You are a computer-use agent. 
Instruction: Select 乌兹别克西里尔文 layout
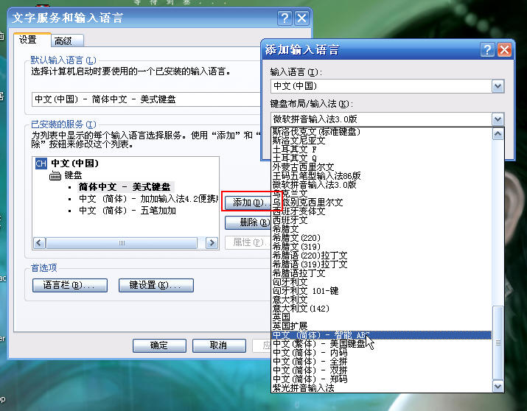point(381,203)
